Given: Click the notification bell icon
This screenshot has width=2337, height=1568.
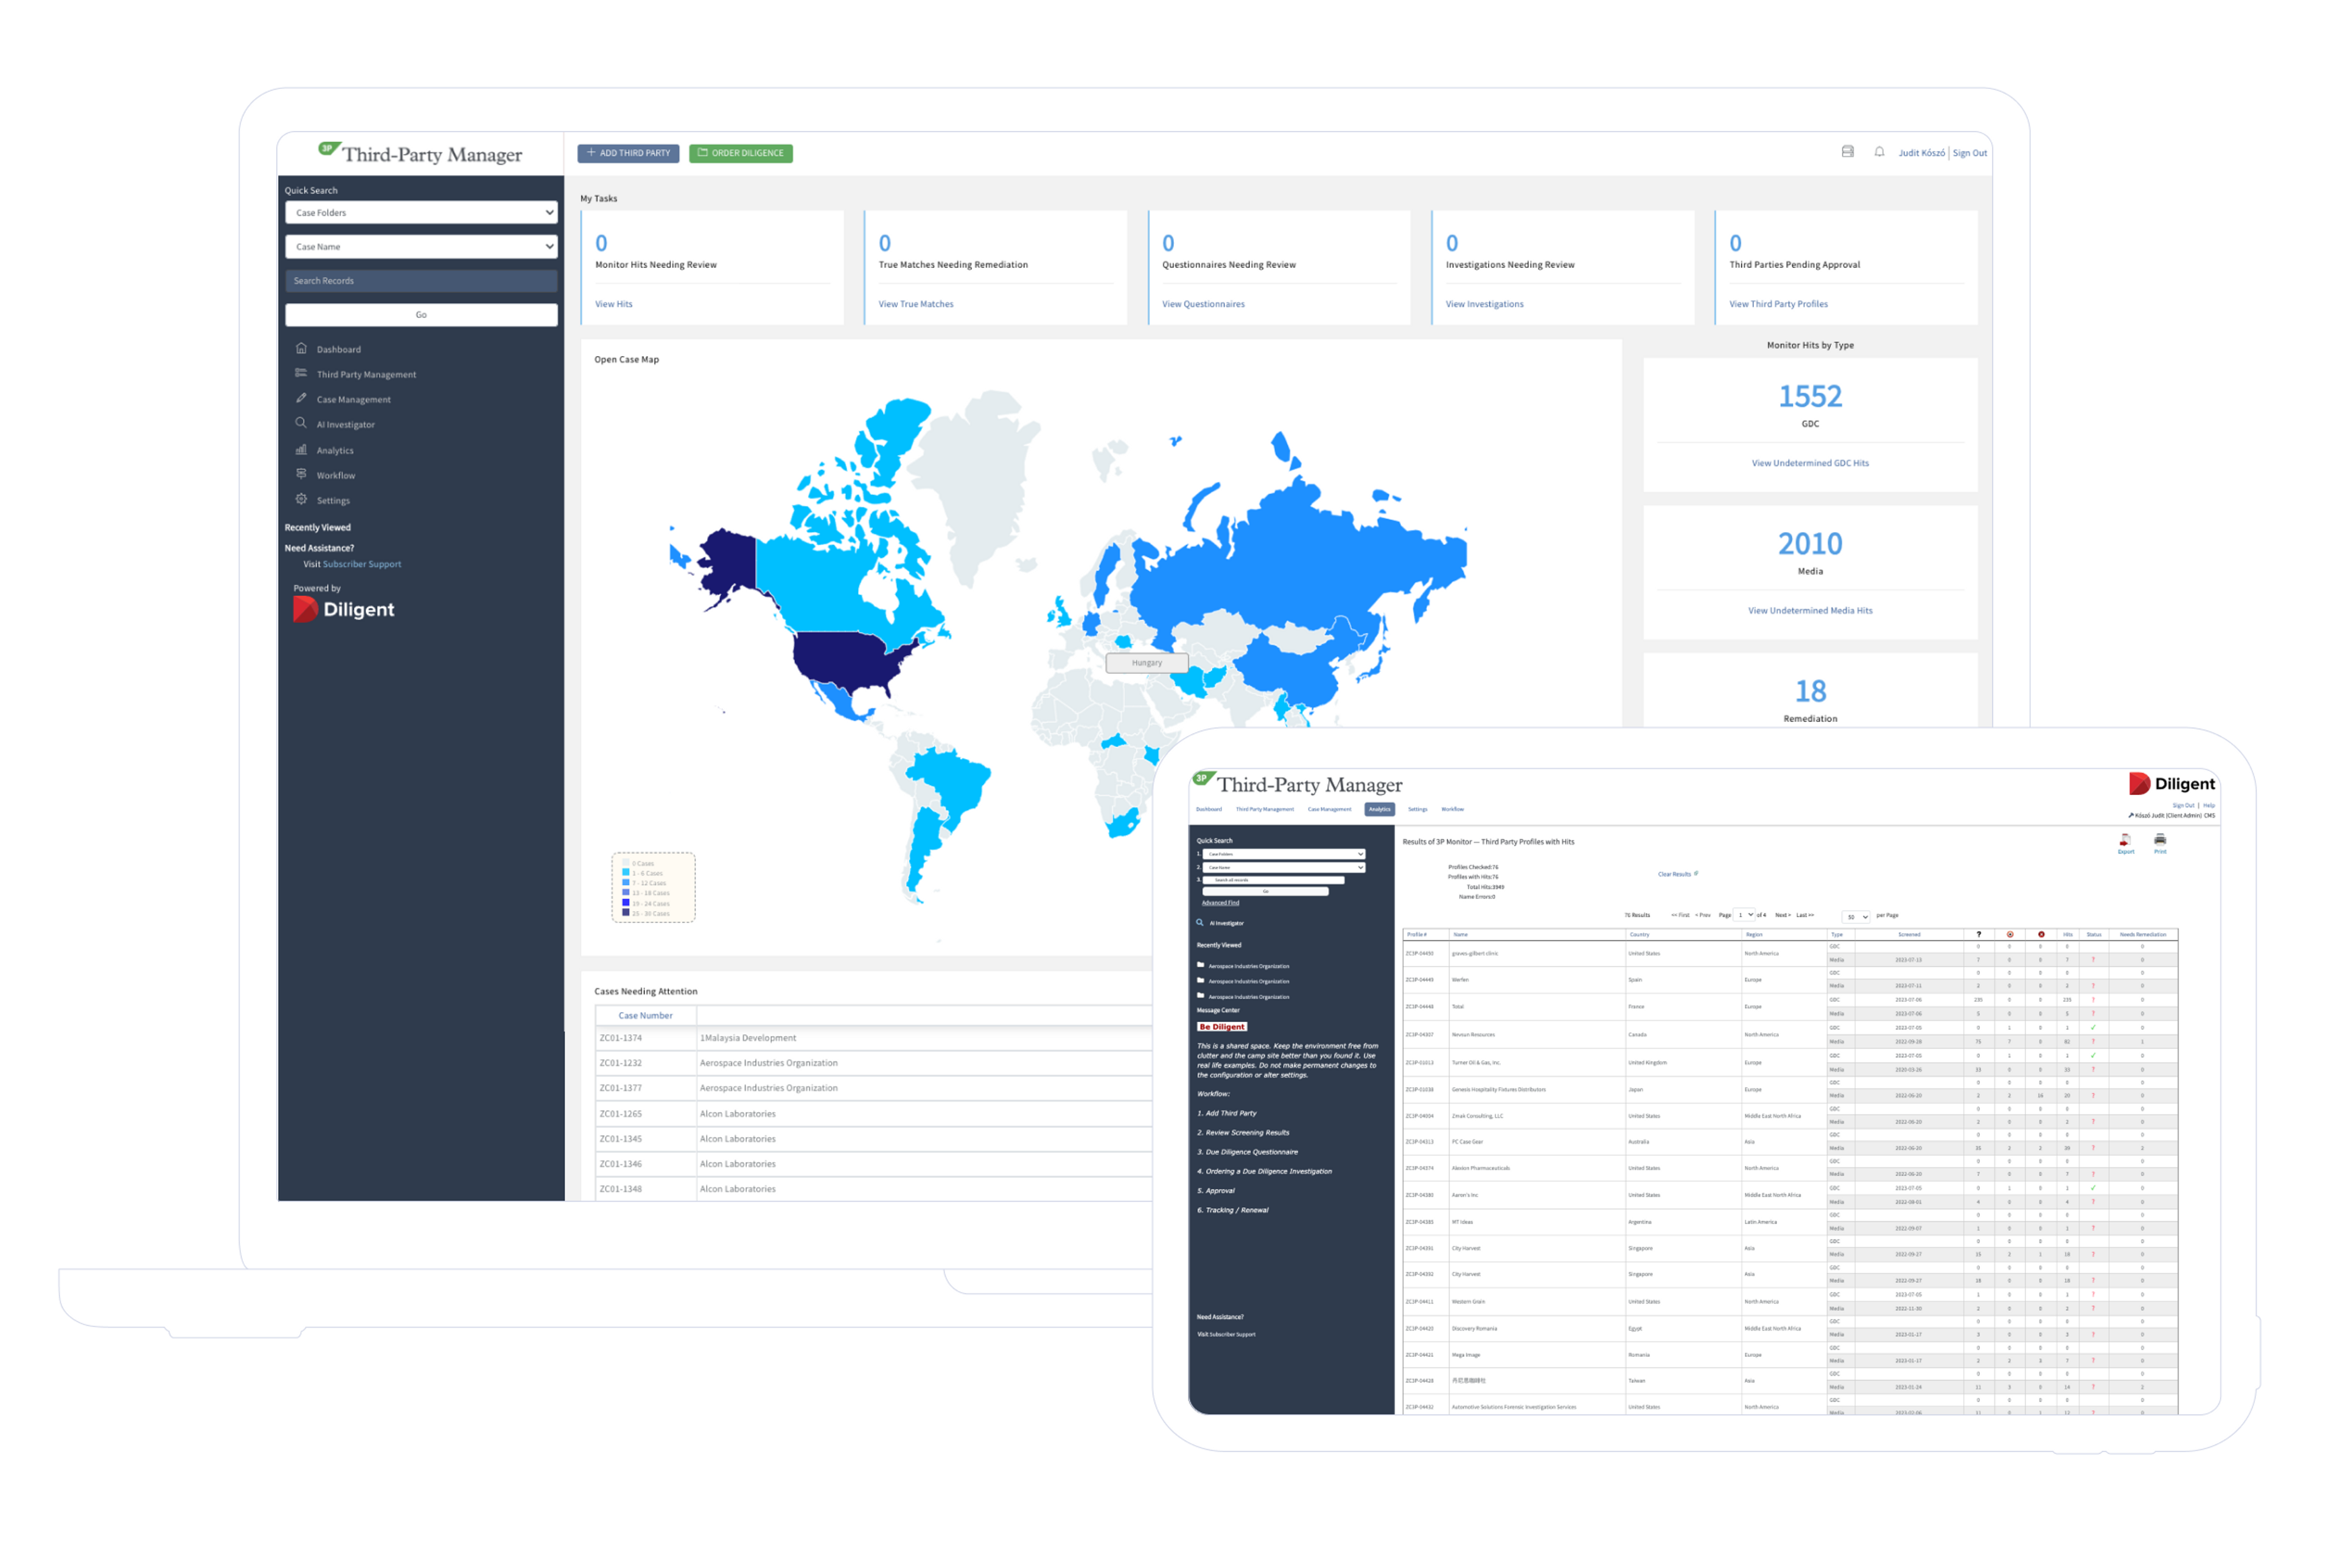Looking at the screenshot, I should click(x=1879, y=152).
